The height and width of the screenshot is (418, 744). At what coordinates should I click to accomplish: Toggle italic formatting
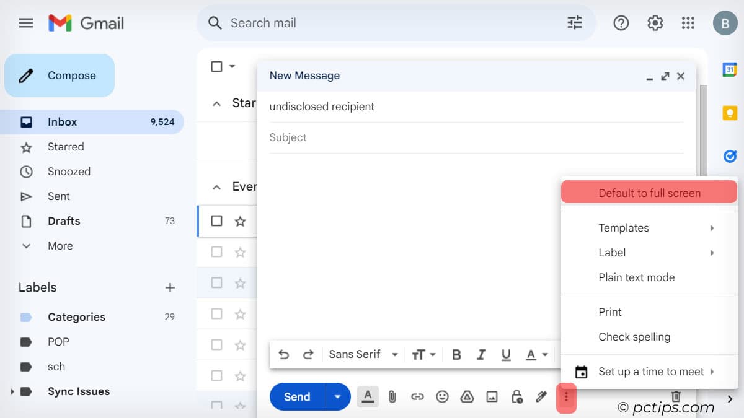click(x=481, y=354)
